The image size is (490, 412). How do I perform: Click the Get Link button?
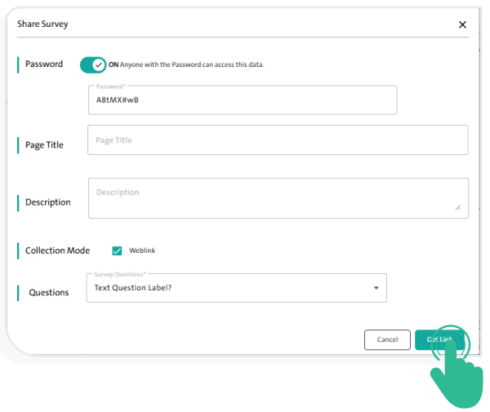[x=439, y=339]
